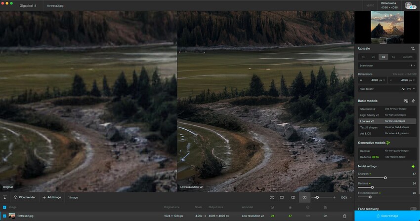Select the 1x upscale tab
Image resolution: width=420 pixels, height=221 pixels.
[363, 57]
